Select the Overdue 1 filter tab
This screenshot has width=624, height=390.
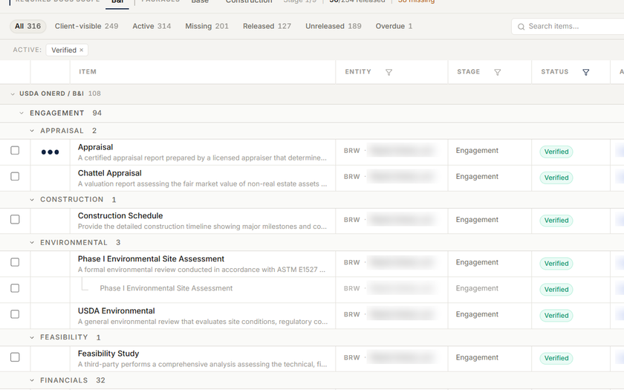click(x=394, y=26)
